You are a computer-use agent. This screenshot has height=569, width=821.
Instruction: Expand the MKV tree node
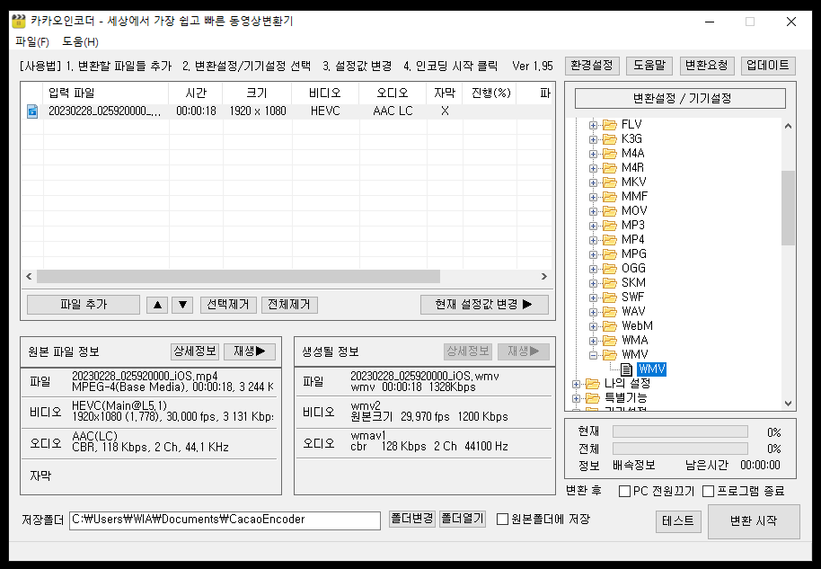[x=593, y=182]
